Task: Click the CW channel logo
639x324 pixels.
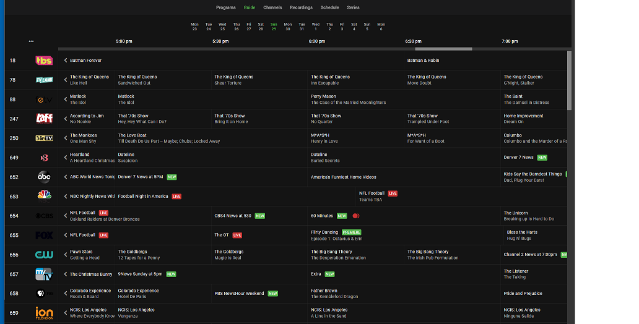Action: [x=44, y=255]
